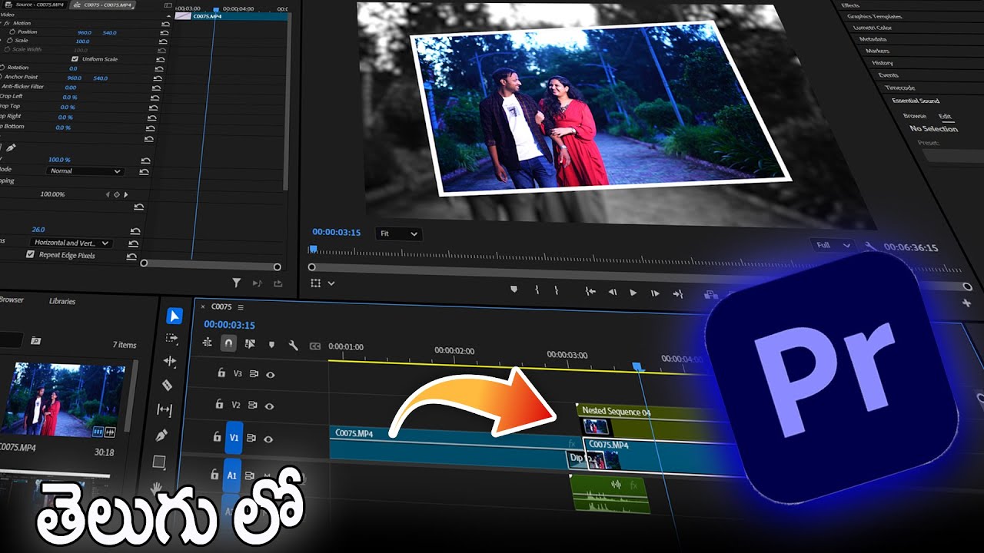Toggle Uniform Scale checkbox
The height and width of the screenshot is (553, 984).
[x=75, y=59]
